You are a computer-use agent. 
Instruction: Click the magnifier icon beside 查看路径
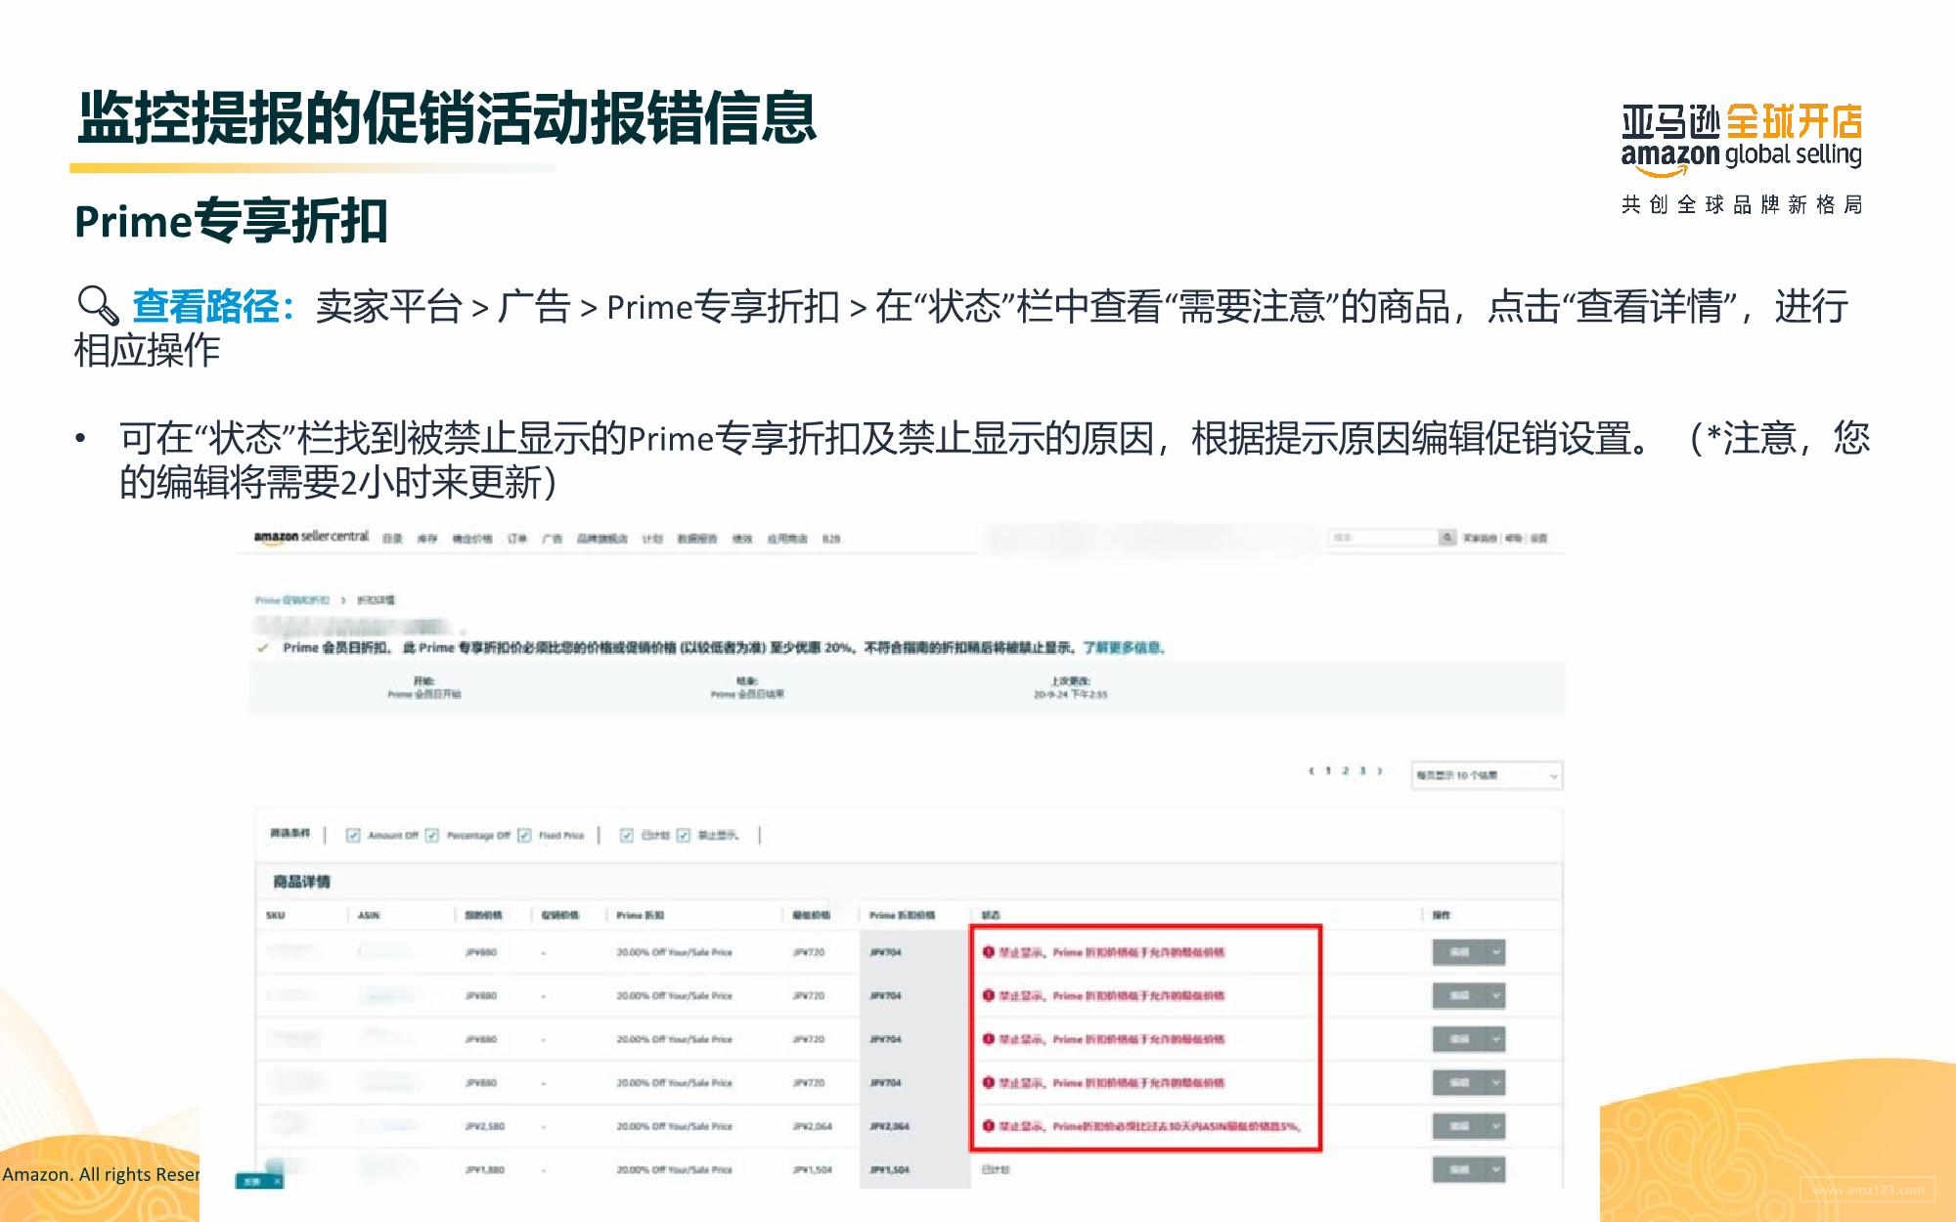pos(98,305)
